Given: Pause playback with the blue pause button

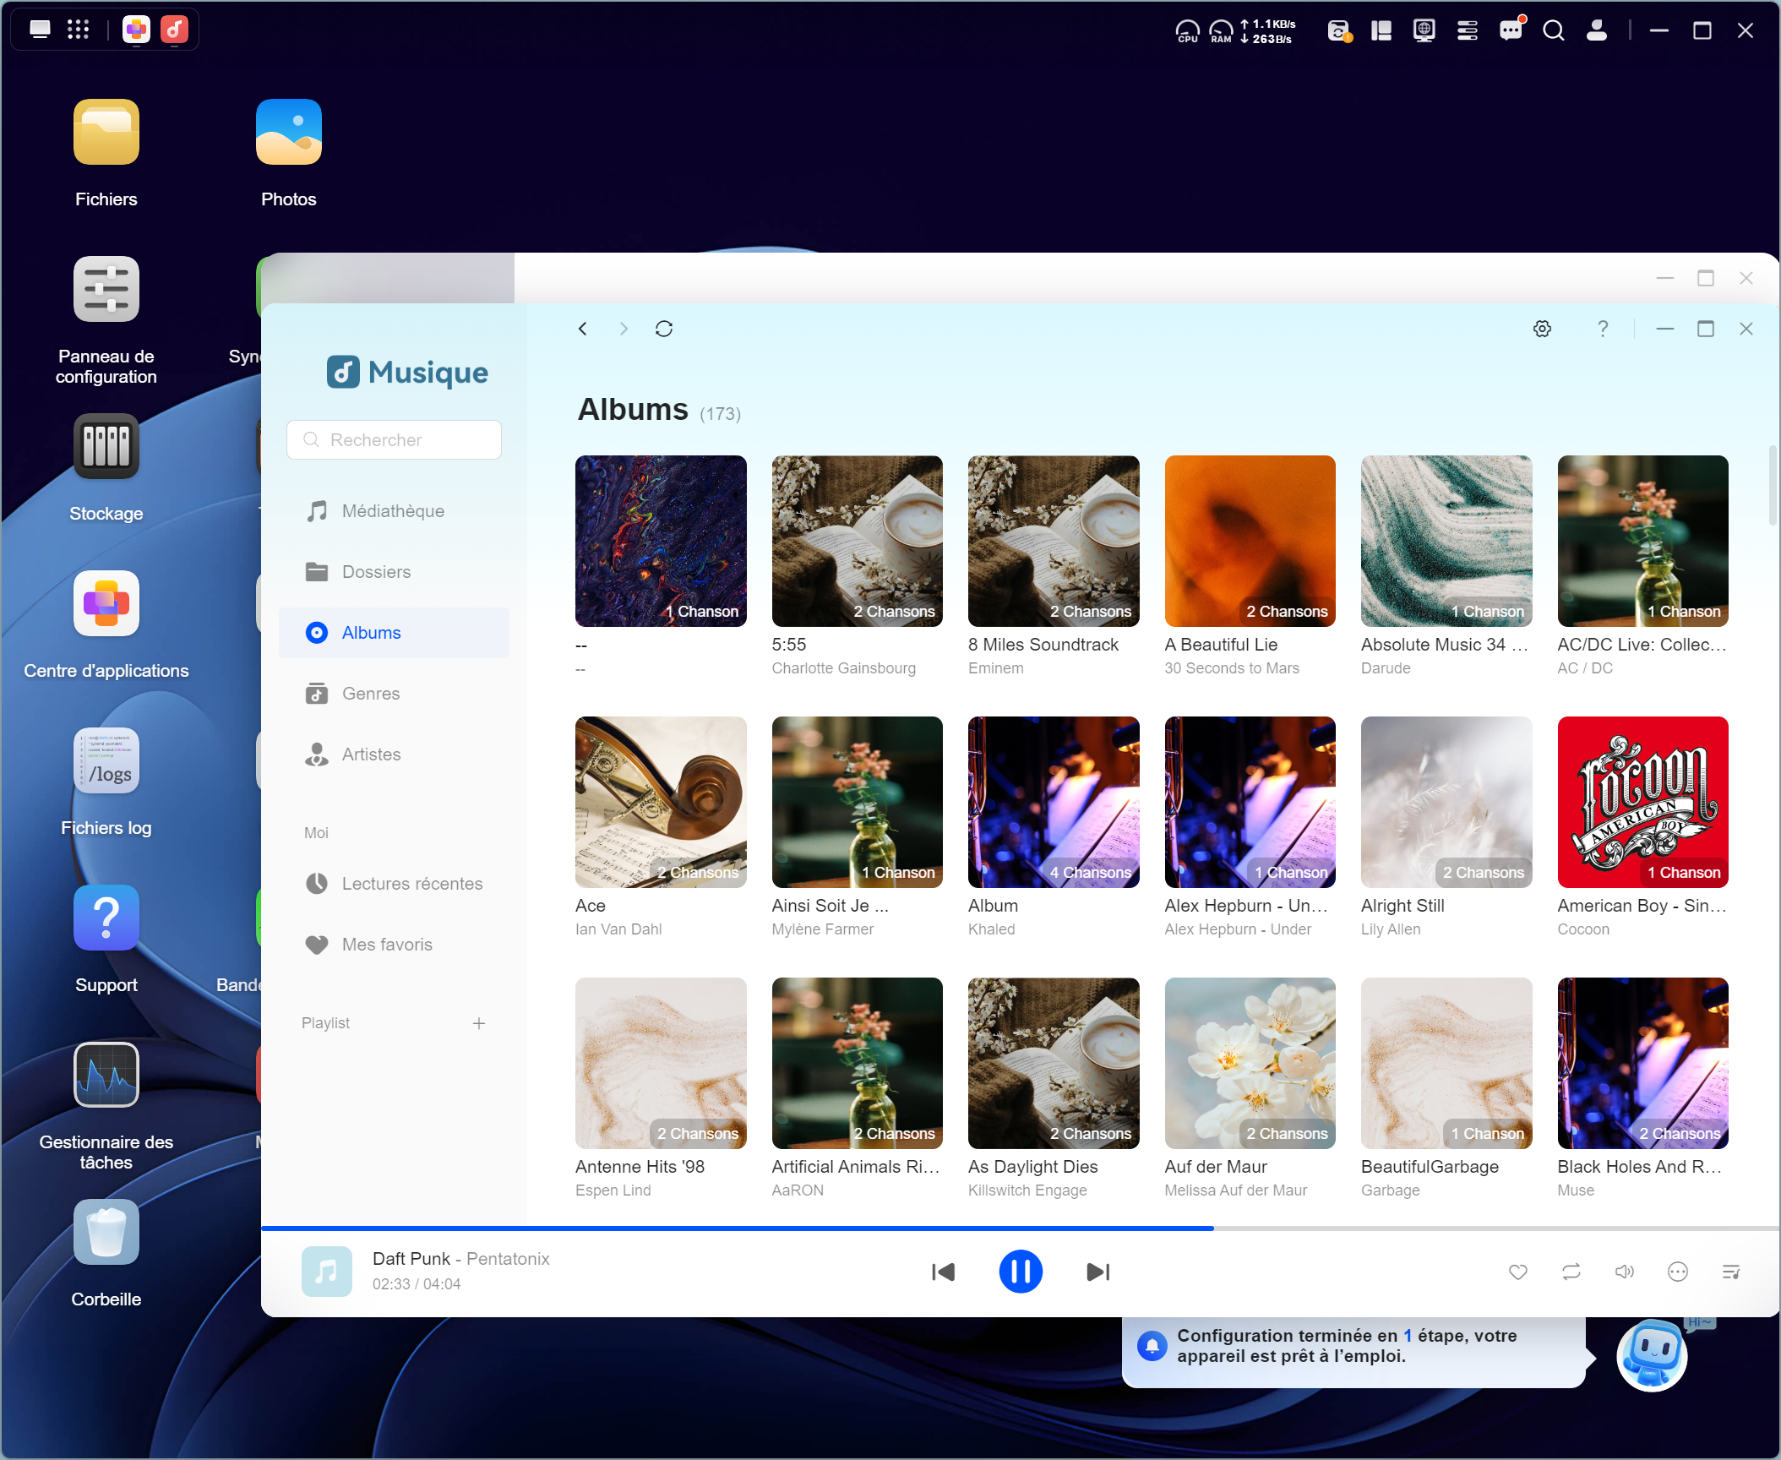Looking at the screenshot, I should pyautogui.click(x=1020, y=1272).
